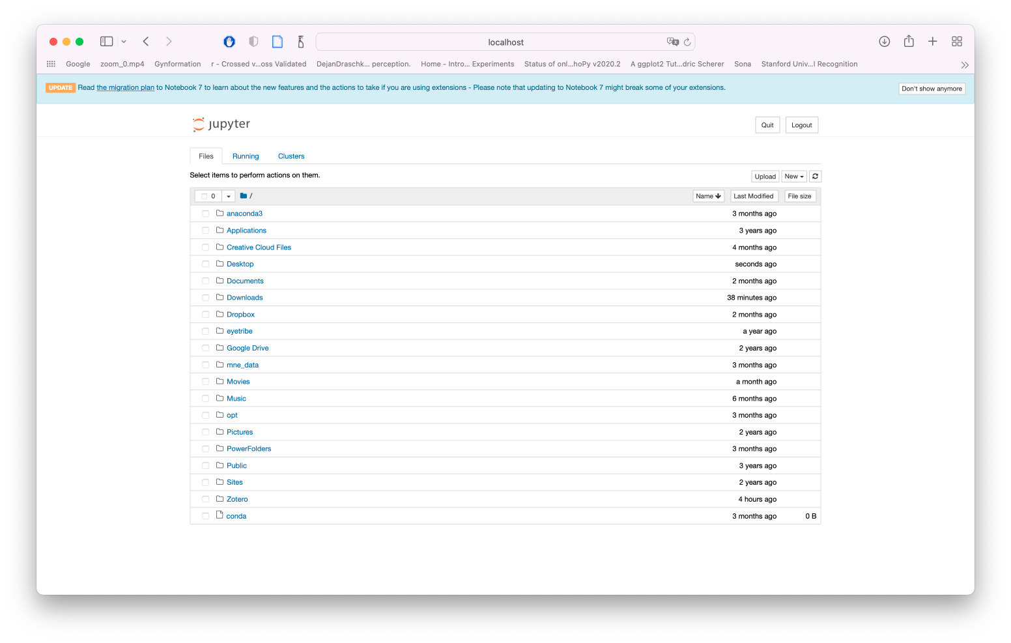The height and width of the screenshot is (643, 1011).
Task: Go back with the back arrow
Action: click(146, 42)
